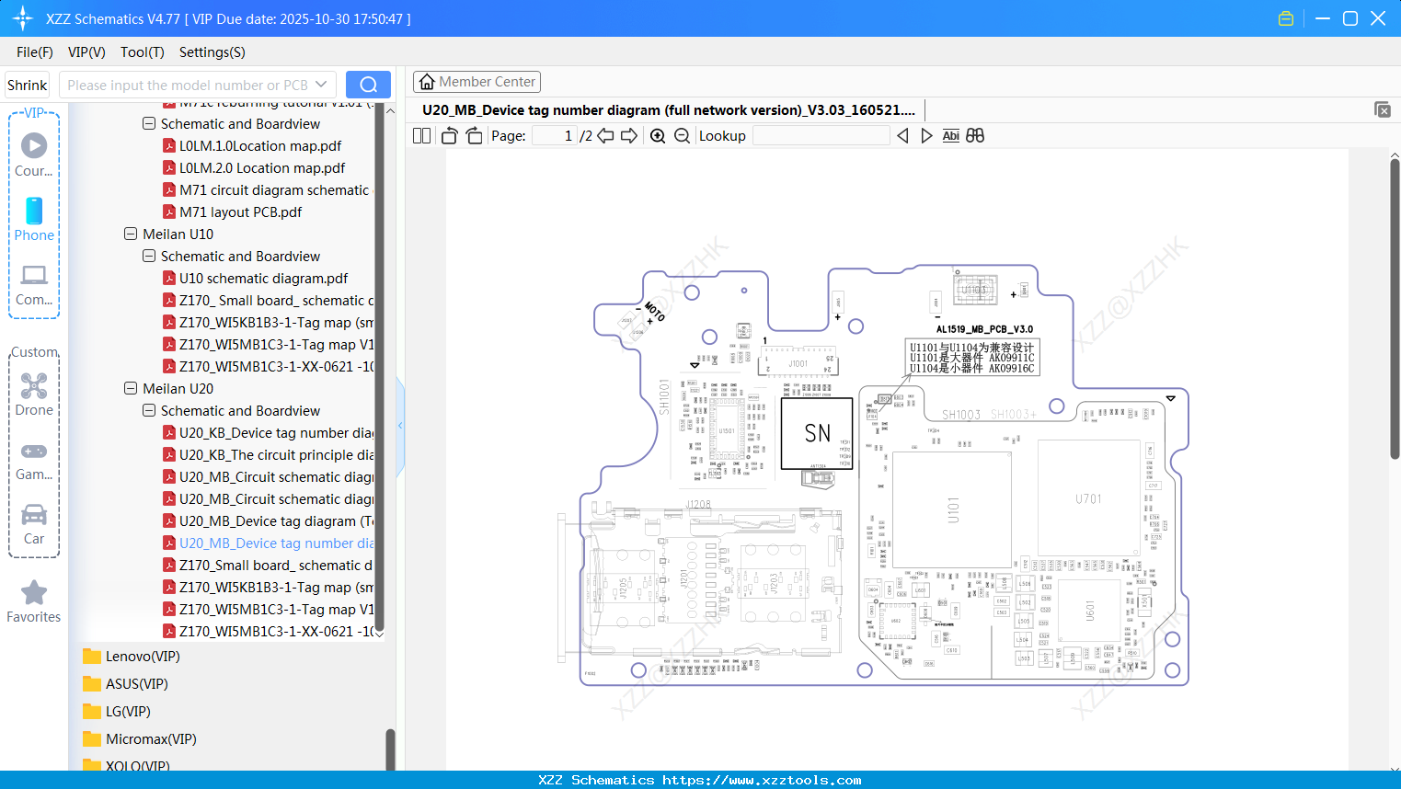The image size is (1401, 789).
Task: Start a binoculars full-text search
Action: pyautogui.click(x=975, y=135)
